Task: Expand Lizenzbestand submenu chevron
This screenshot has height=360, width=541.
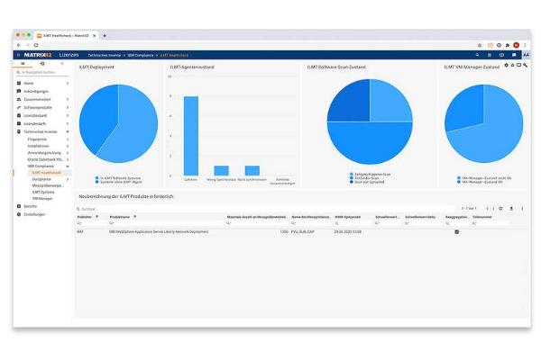Action: pyautogui.click(x=68, y=115)
